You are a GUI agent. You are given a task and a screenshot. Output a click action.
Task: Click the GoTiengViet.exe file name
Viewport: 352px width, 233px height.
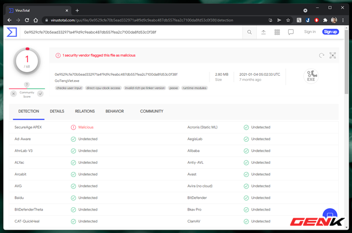pyautogui.click(x=67, y=81)
